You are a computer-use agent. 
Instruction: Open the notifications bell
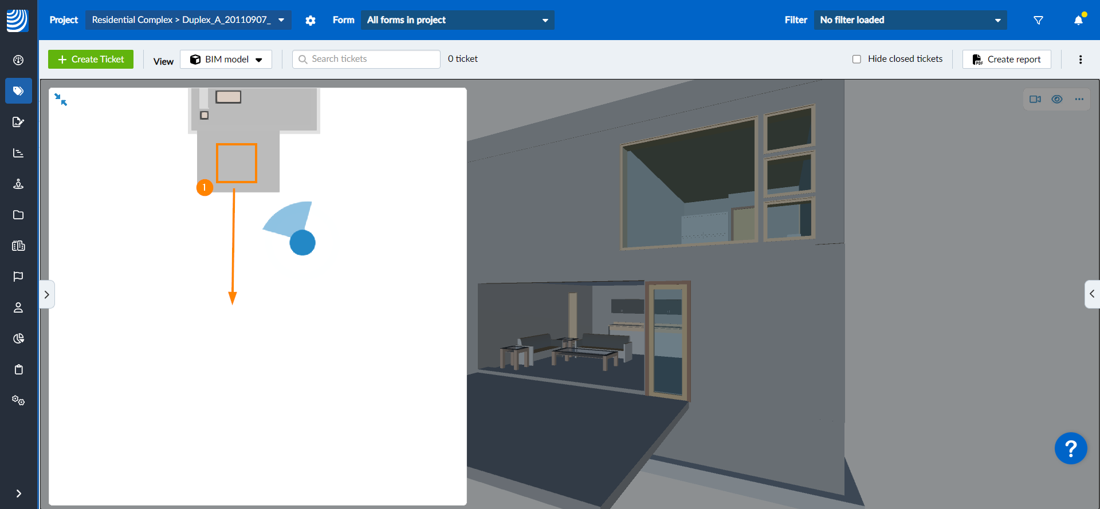coord(1078,21)
